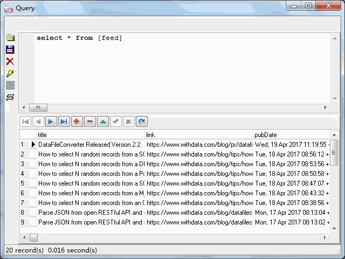Click '20 record(s)' status bar text

click(24, 250)
